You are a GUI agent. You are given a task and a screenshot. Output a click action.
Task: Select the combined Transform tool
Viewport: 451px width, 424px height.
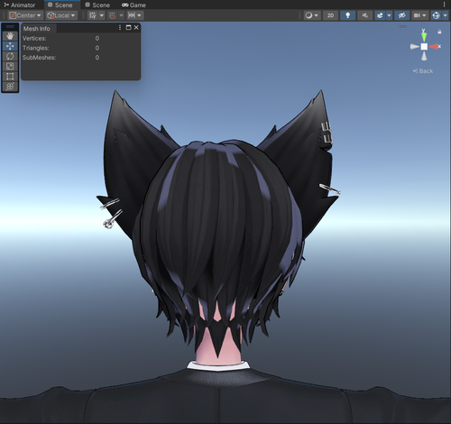tap(10, 87)
